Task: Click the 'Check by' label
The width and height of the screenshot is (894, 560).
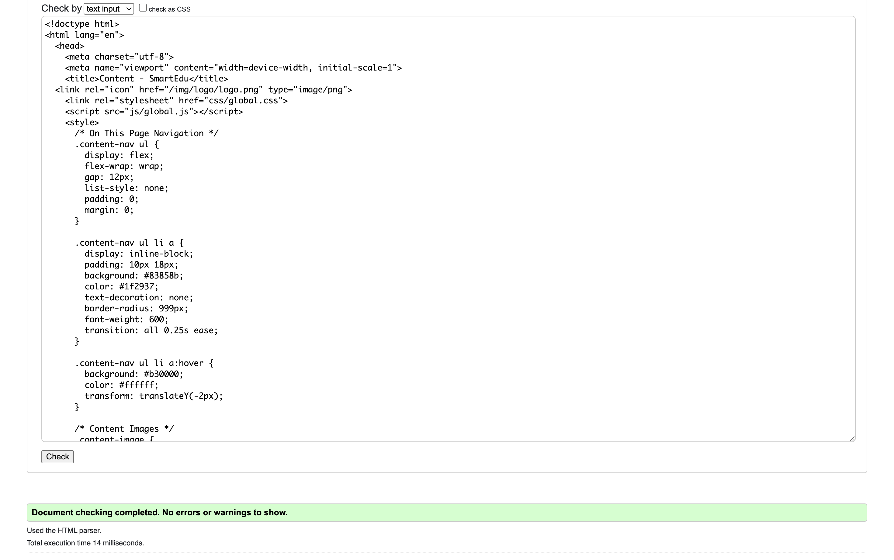Action: [x=61, y=9]
